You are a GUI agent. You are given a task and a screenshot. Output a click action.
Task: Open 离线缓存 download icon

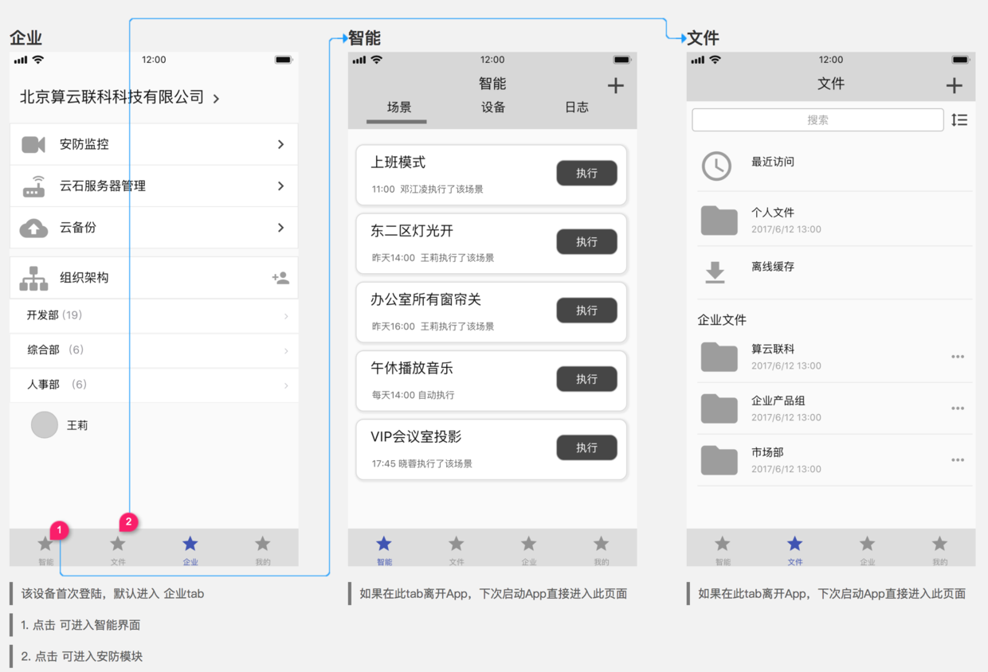point(716,272)
